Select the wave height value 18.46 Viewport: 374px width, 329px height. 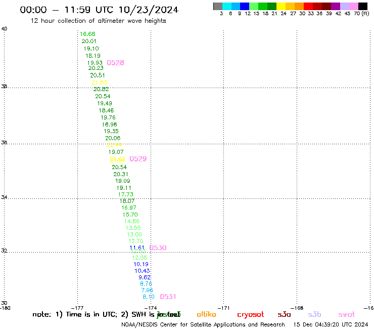tap(106, 110)
